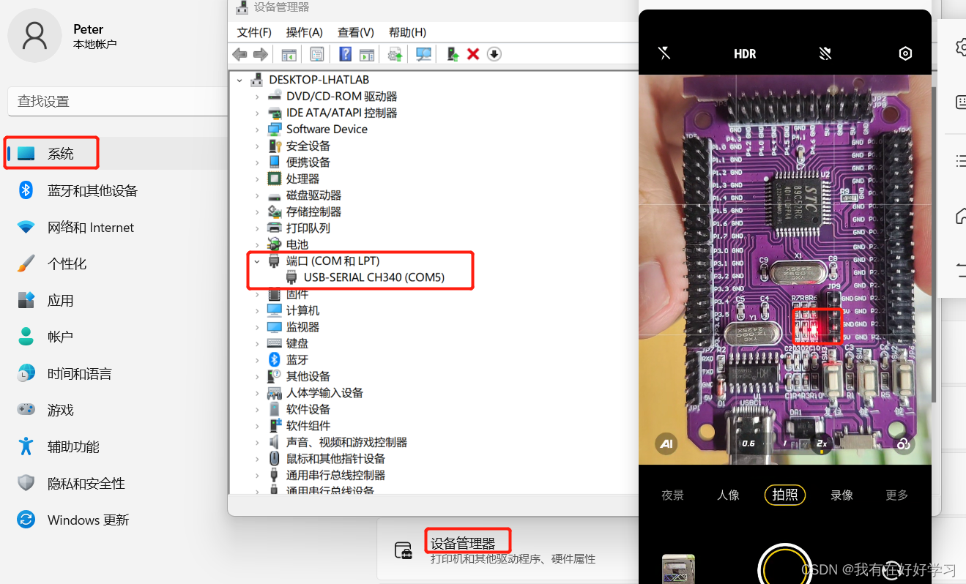Viewport: 966px width, 584px height.
Task: Expand the 通用串行总线控制器 node
Action: click(257, 475)
